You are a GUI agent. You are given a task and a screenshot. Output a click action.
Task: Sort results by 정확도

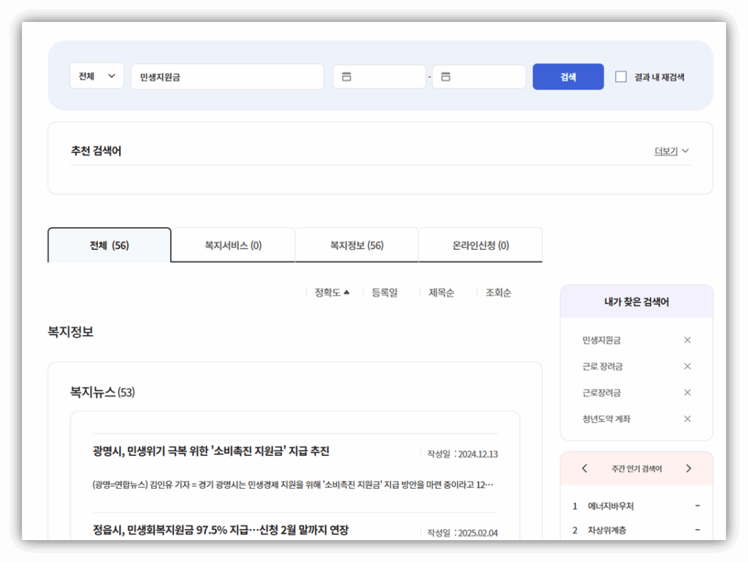point(332,292)
